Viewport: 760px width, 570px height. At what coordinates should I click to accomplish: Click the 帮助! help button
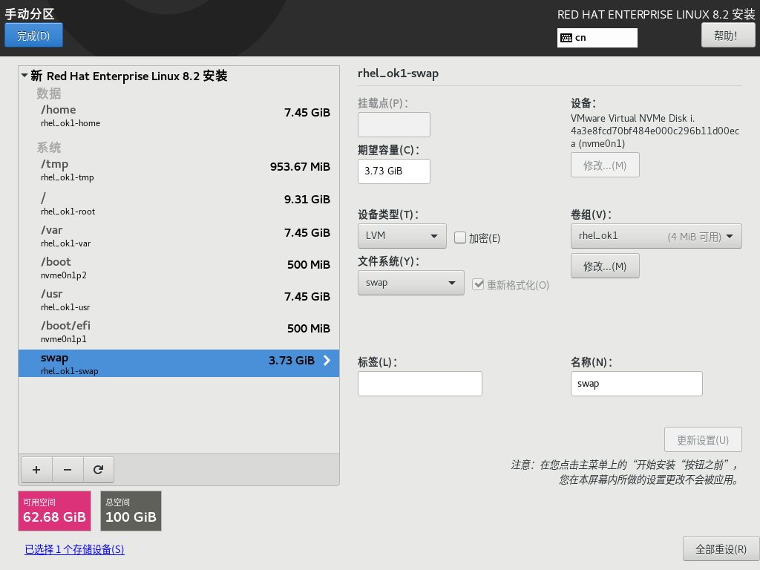coord(728,36)
